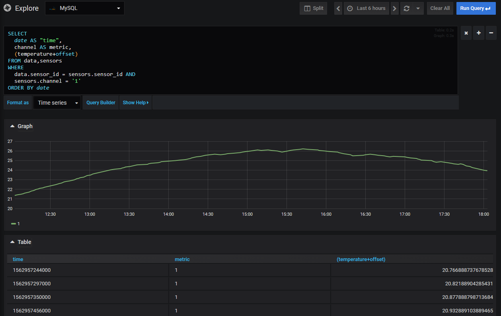Collapse the Table panel
Screen dimensions: 501x316
click(21, 242)
